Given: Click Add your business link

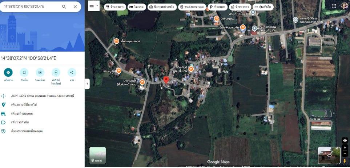Looking at the screenshot, I should tap(22, 113).
